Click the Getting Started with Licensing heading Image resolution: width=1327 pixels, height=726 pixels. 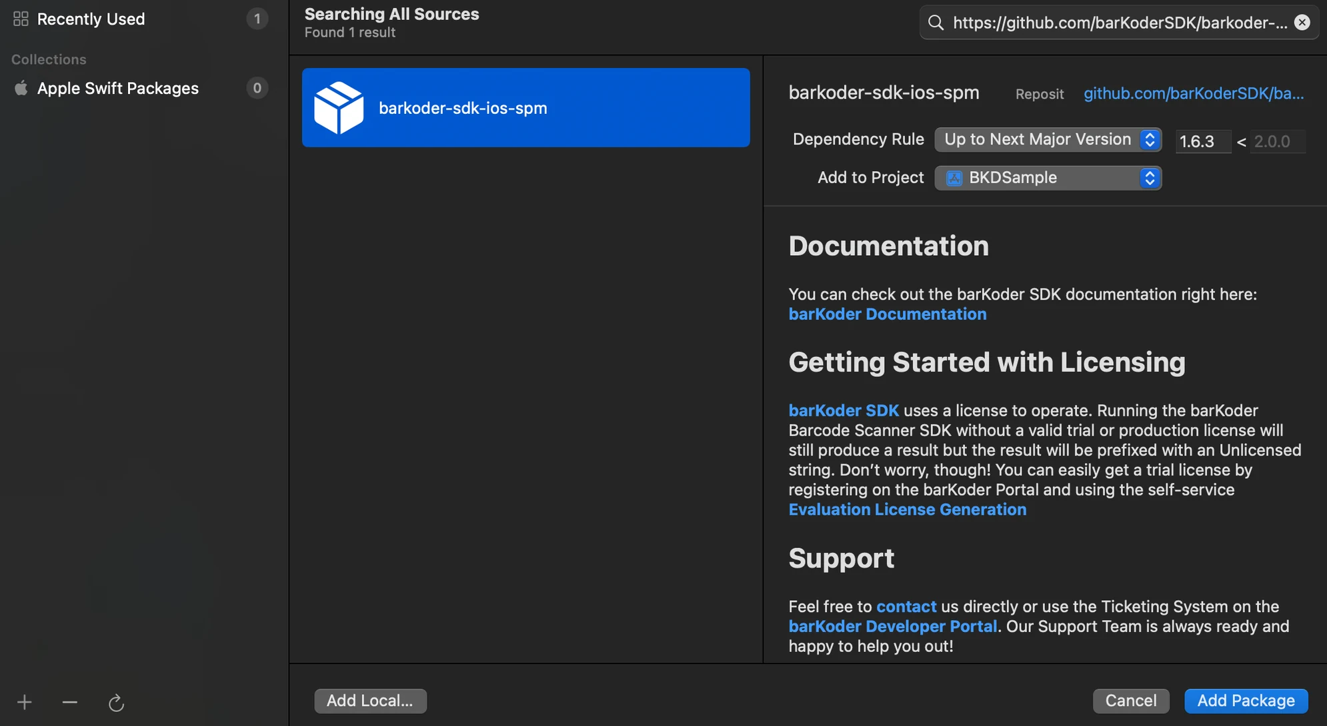[x=987, y=362]
